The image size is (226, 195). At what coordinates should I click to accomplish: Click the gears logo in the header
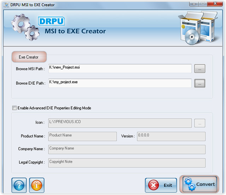[x=25, y=27]
